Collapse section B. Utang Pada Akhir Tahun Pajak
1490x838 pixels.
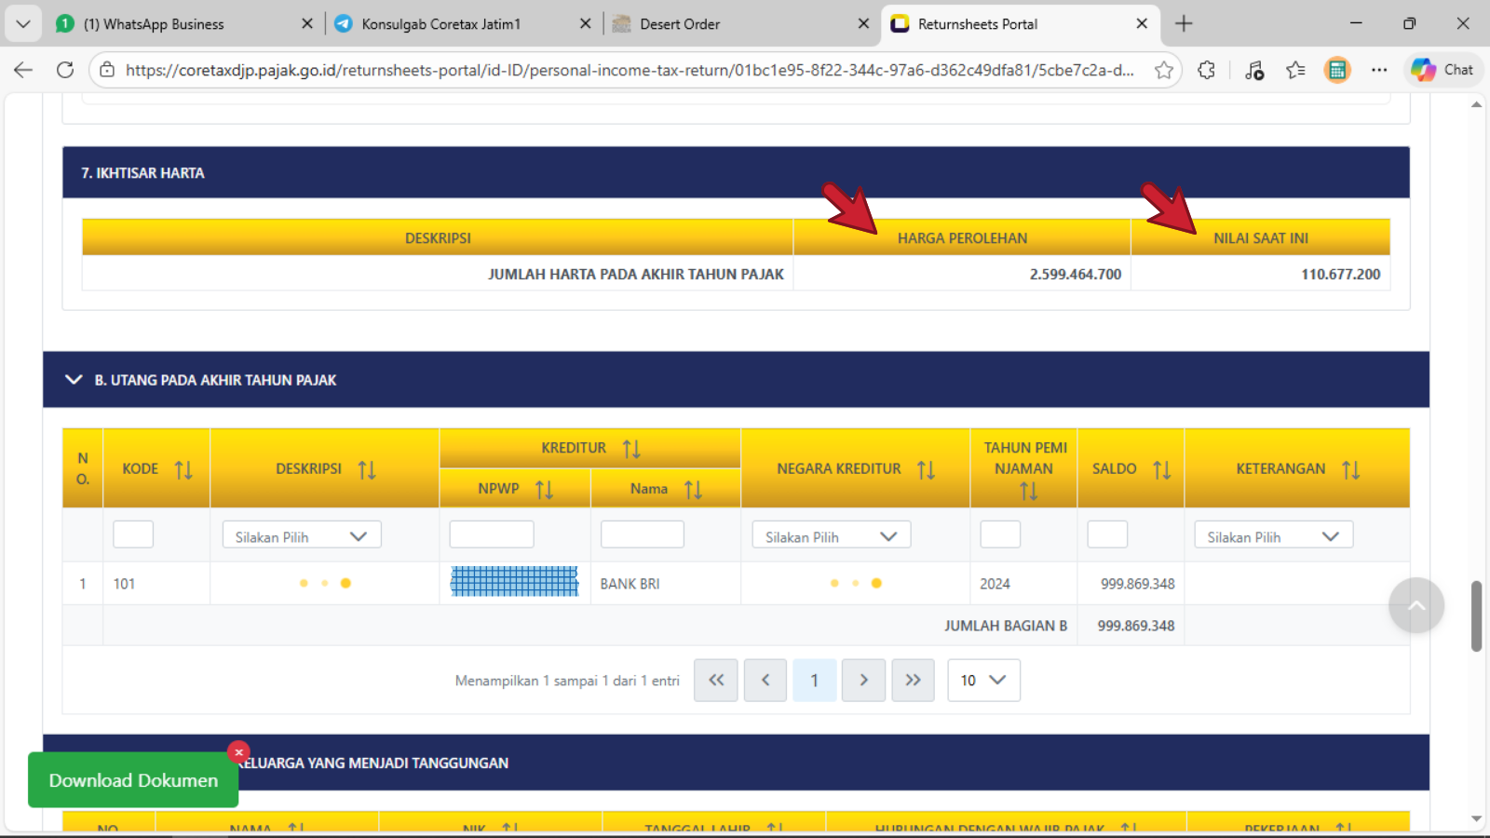(74, 380)
